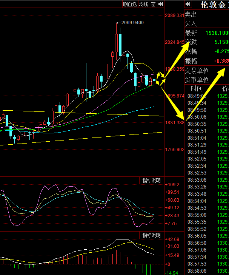Select the 08:54:04 tick row

pyautogui.click(x=208, y=201)
